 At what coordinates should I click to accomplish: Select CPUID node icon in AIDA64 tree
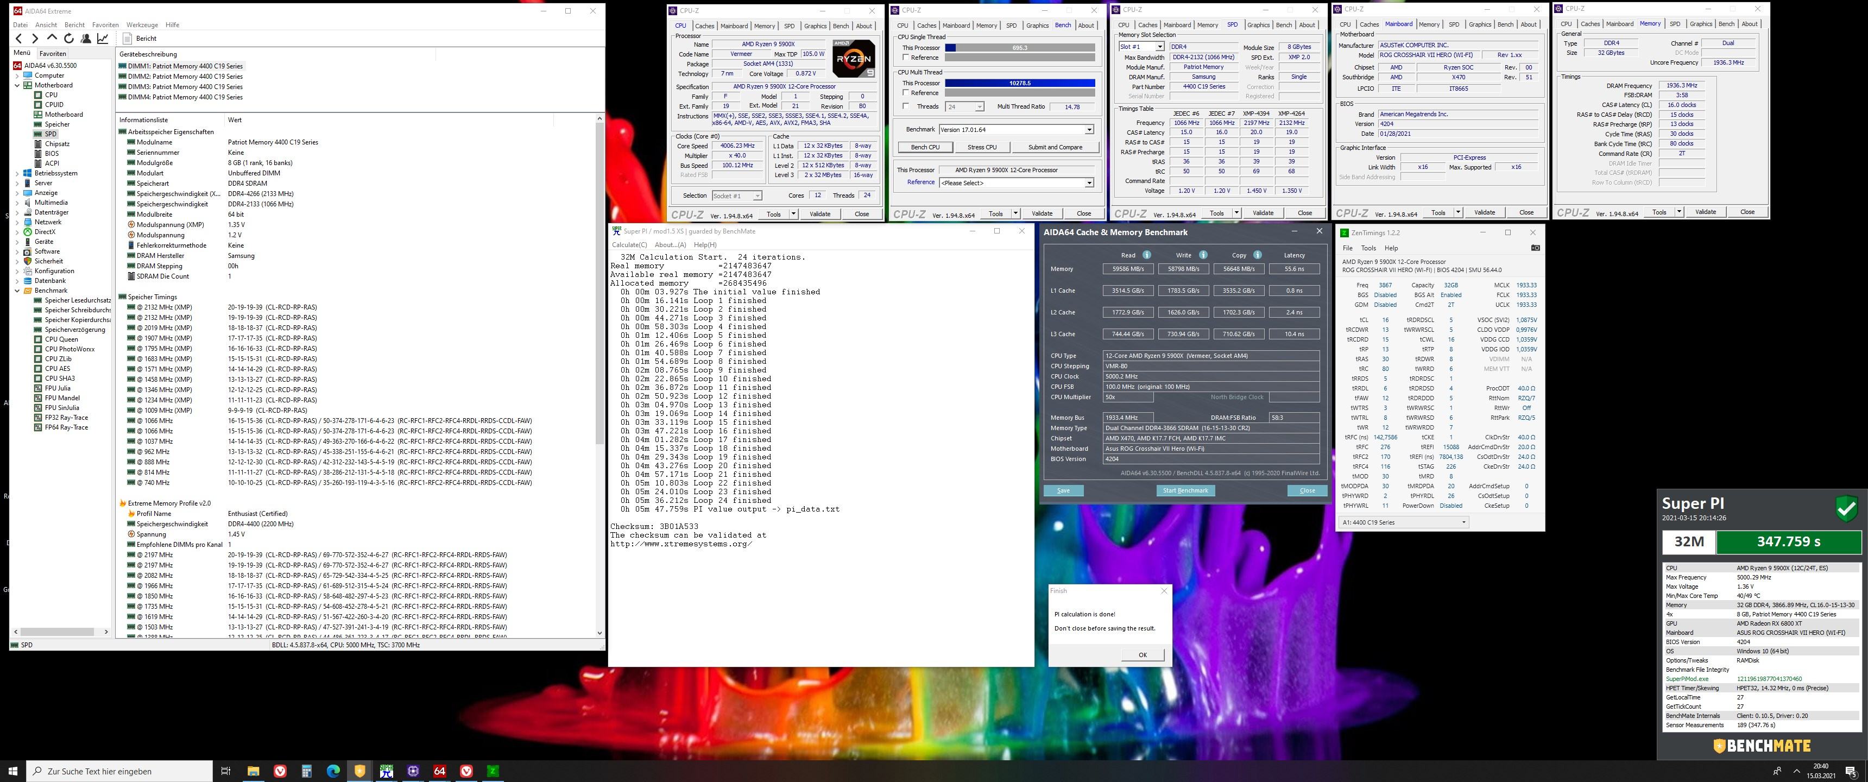pyautogui.click(x=39, y=104)
